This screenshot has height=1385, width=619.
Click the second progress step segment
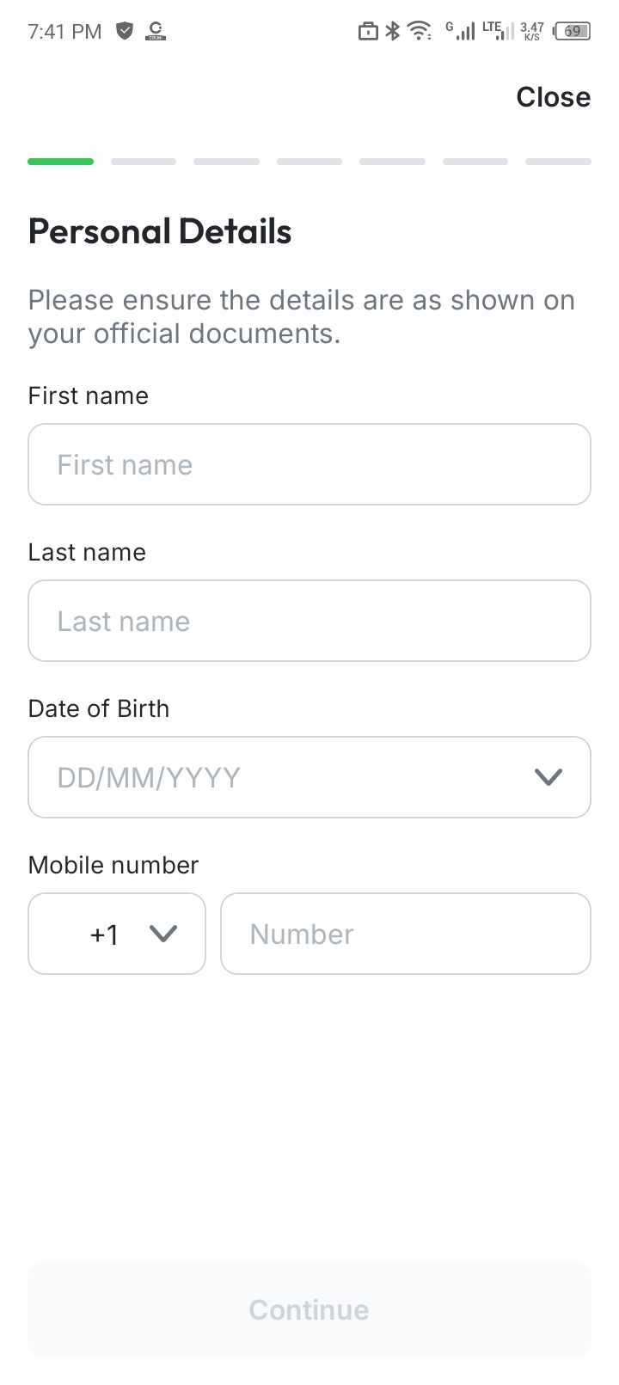(144, 162)
